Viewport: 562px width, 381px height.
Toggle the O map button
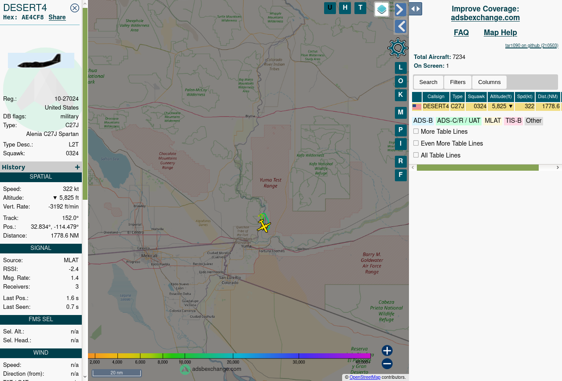pyautogui.click(x=401, y=81)
